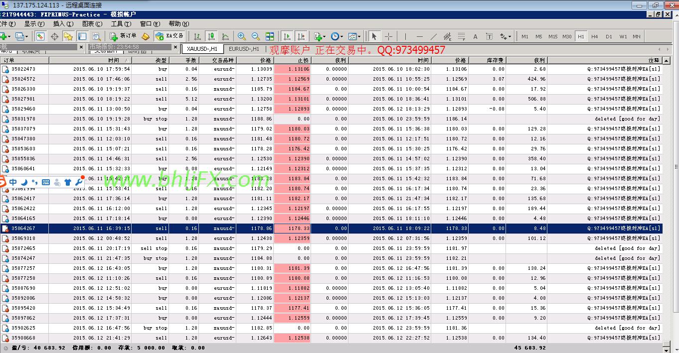
Task: Sort history by 订单 column header
Action: click(x=24, y=60)
